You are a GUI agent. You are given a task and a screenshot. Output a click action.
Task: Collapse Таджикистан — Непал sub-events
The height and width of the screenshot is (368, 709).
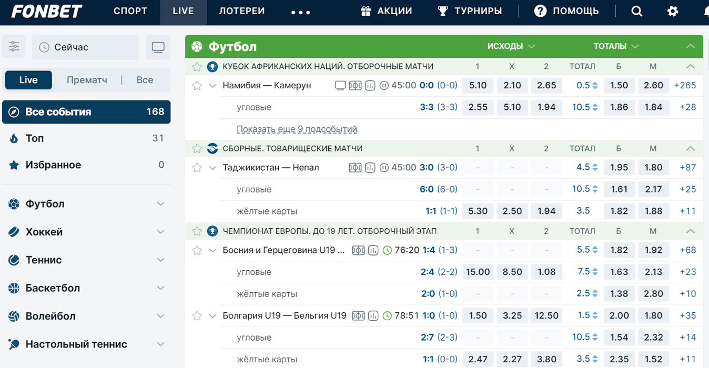[x=212, y=168]
